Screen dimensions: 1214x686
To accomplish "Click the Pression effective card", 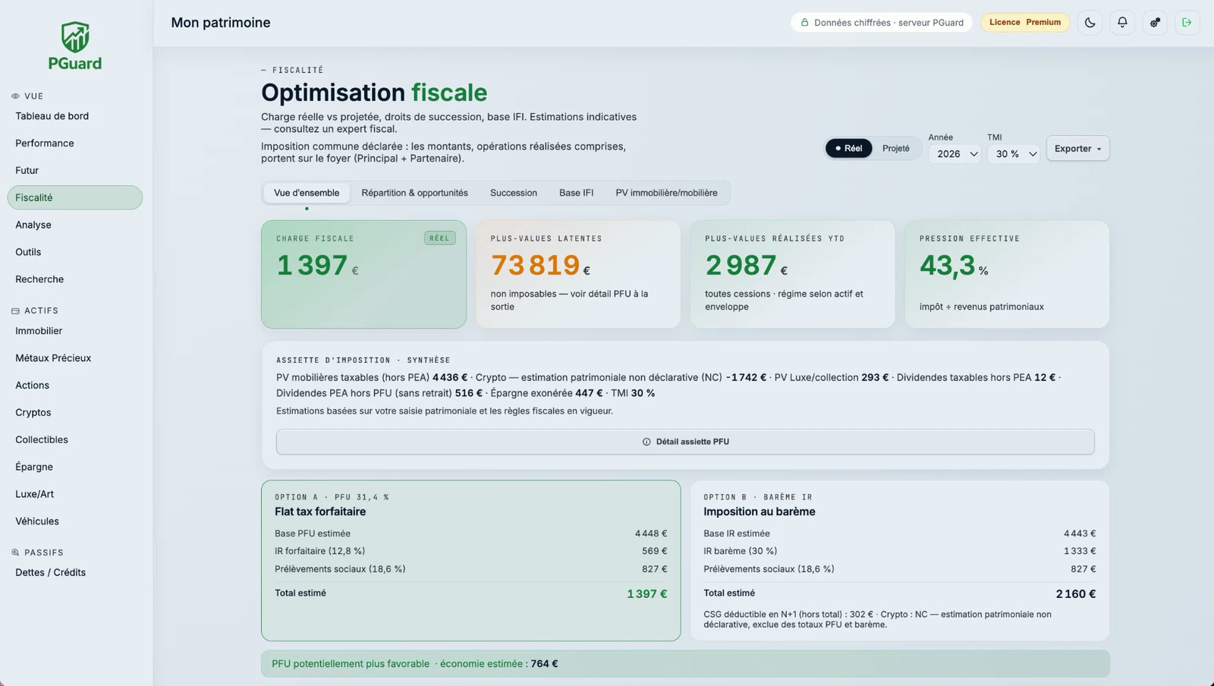I will pyautogui.click(x=1007, y=274).
